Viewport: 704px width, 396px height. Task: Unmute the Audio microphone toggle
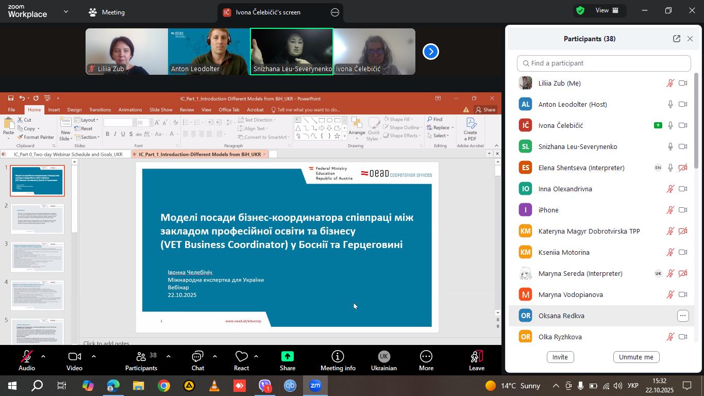pyautogui.click(x=27, y=357)
